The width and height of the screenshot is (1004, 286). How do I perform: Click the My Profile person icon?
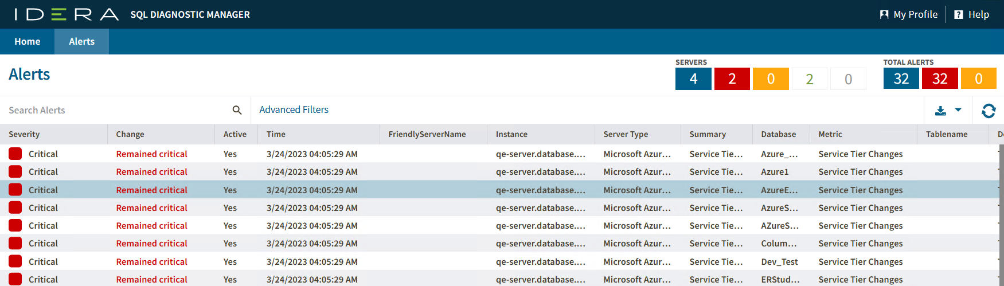coord(884,14)
